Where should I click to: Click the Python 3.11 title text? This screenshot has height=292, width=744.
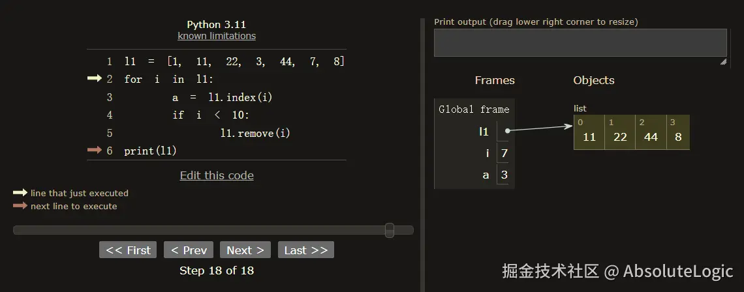[217, 25]
